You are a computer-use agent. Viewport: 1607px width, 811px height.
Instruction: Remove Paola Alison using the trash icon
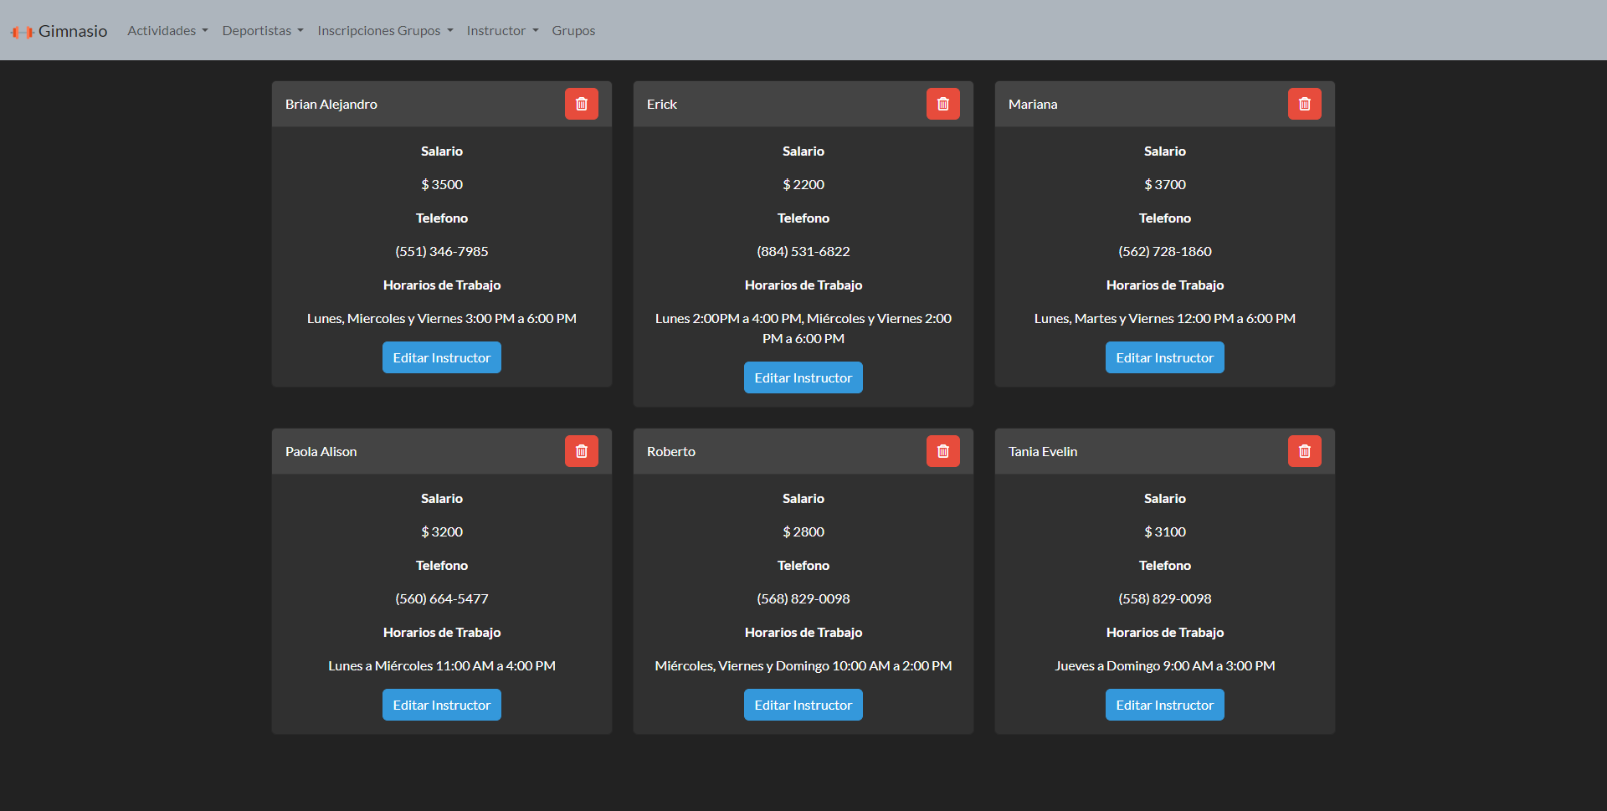582,451
